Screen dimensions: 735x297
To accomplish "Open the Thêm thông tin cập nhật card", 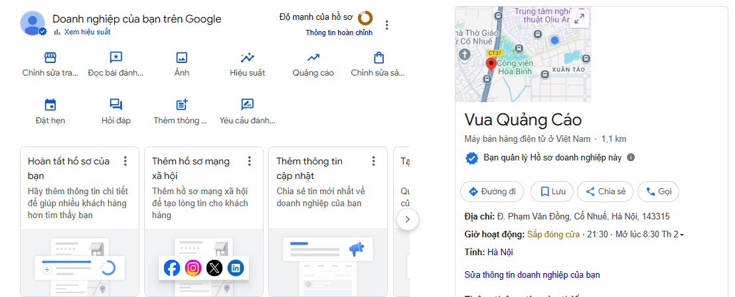I will pyautogui.click(x=328, y=221).
